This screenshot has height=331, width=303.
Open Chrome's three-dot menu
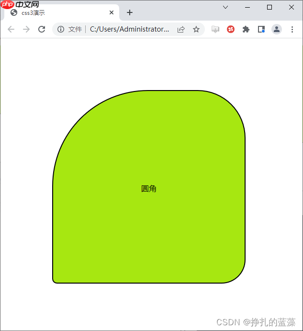[x=292, y=29]
